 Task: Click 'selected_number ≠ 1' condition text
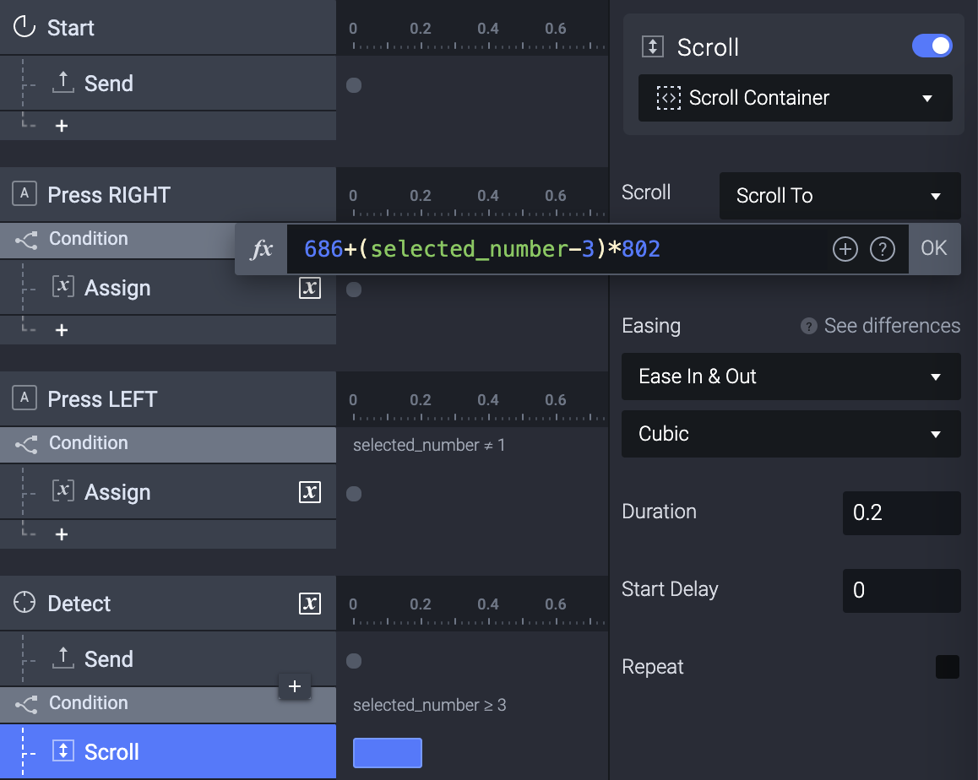coord(429,445)
